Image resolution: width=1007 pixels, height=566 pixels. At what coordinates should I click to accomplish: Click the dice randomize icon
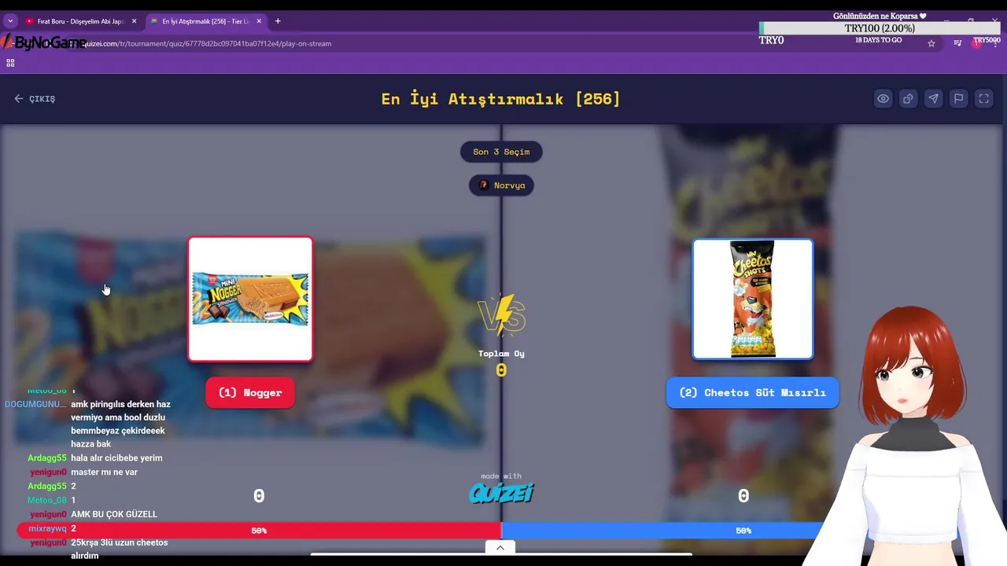pyautogui.click(x=908, y=99)
